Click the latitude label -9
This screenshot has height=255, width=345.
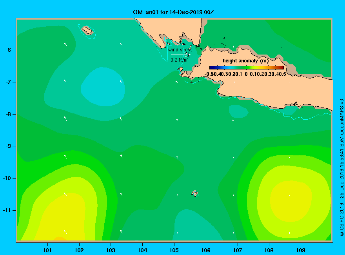(8, 146)
